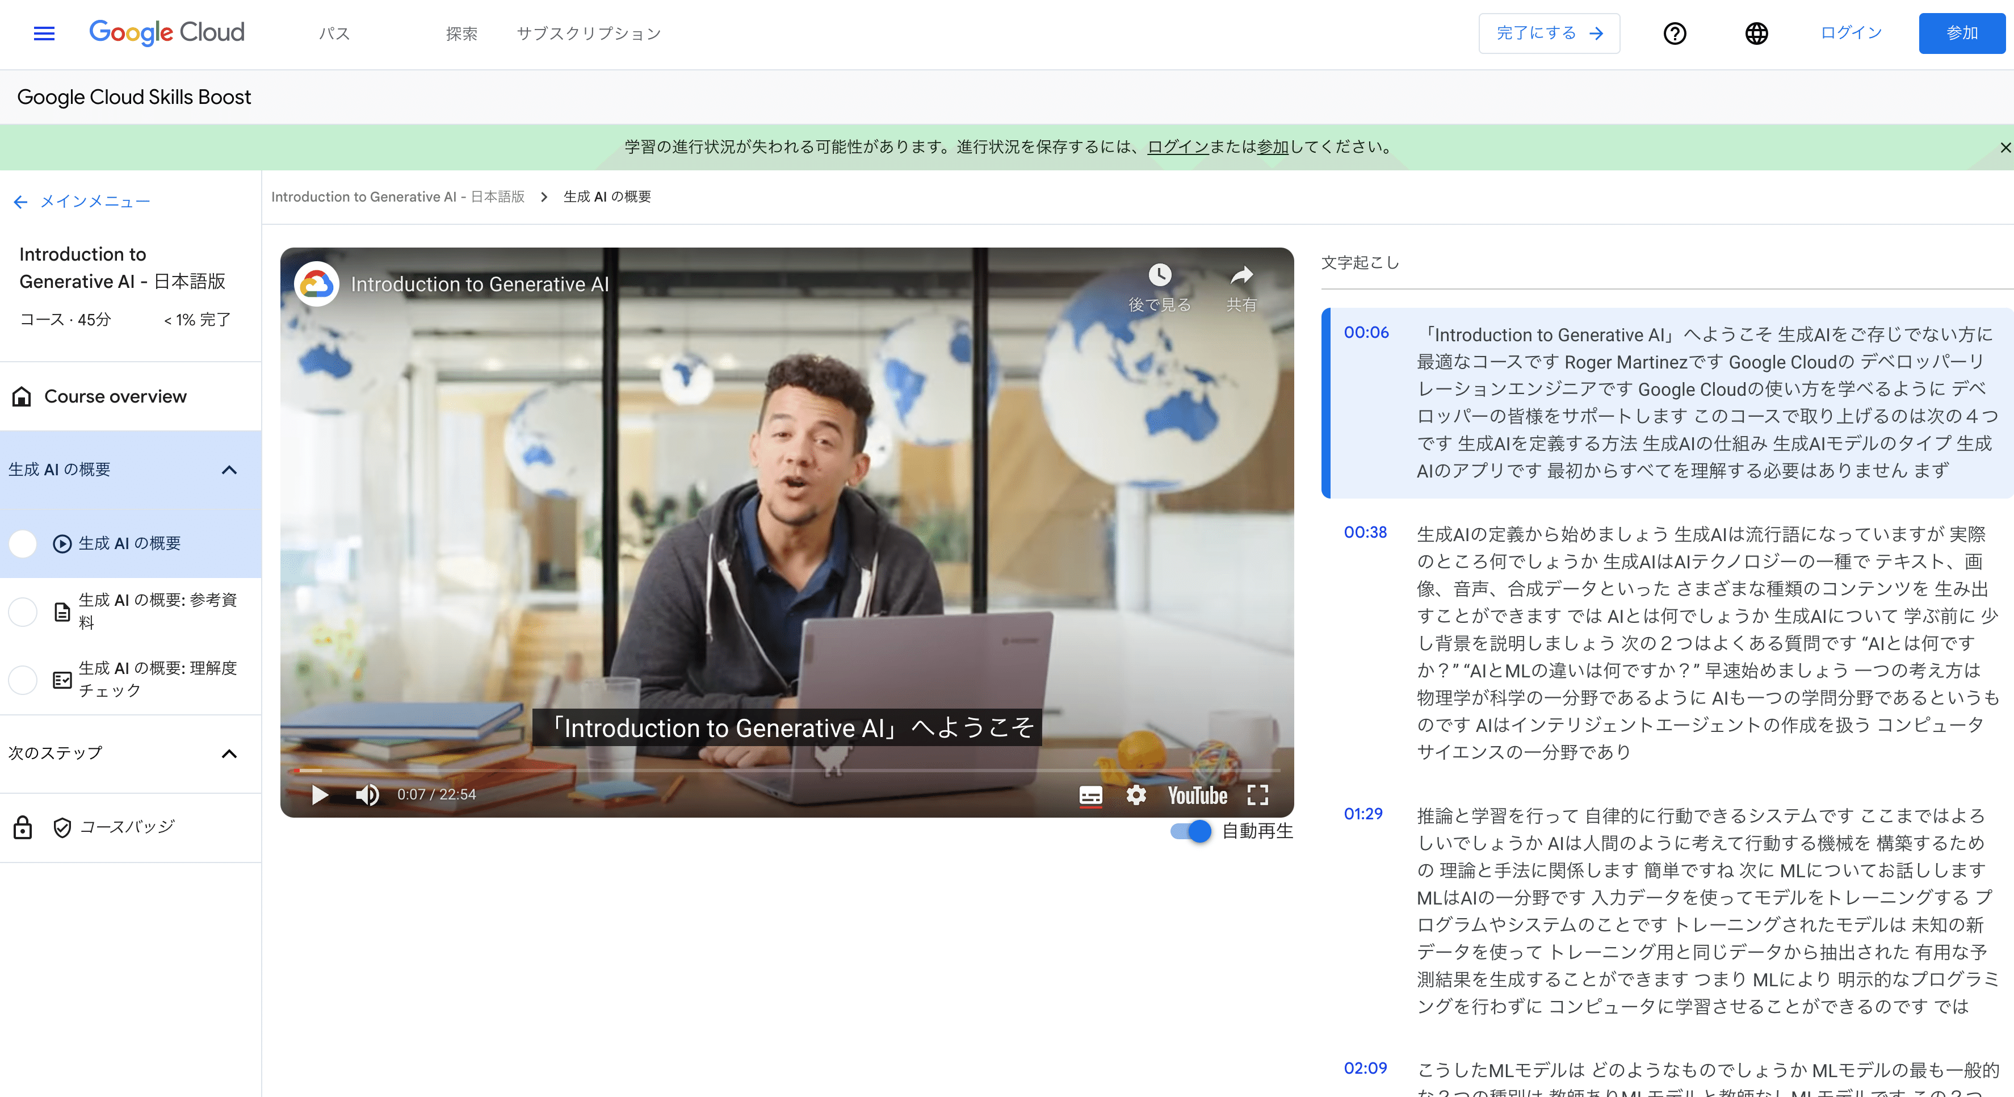Mark 参考資料 item circle complete
This screenshot has height=1097, width=2014.
tap(23, 612)
